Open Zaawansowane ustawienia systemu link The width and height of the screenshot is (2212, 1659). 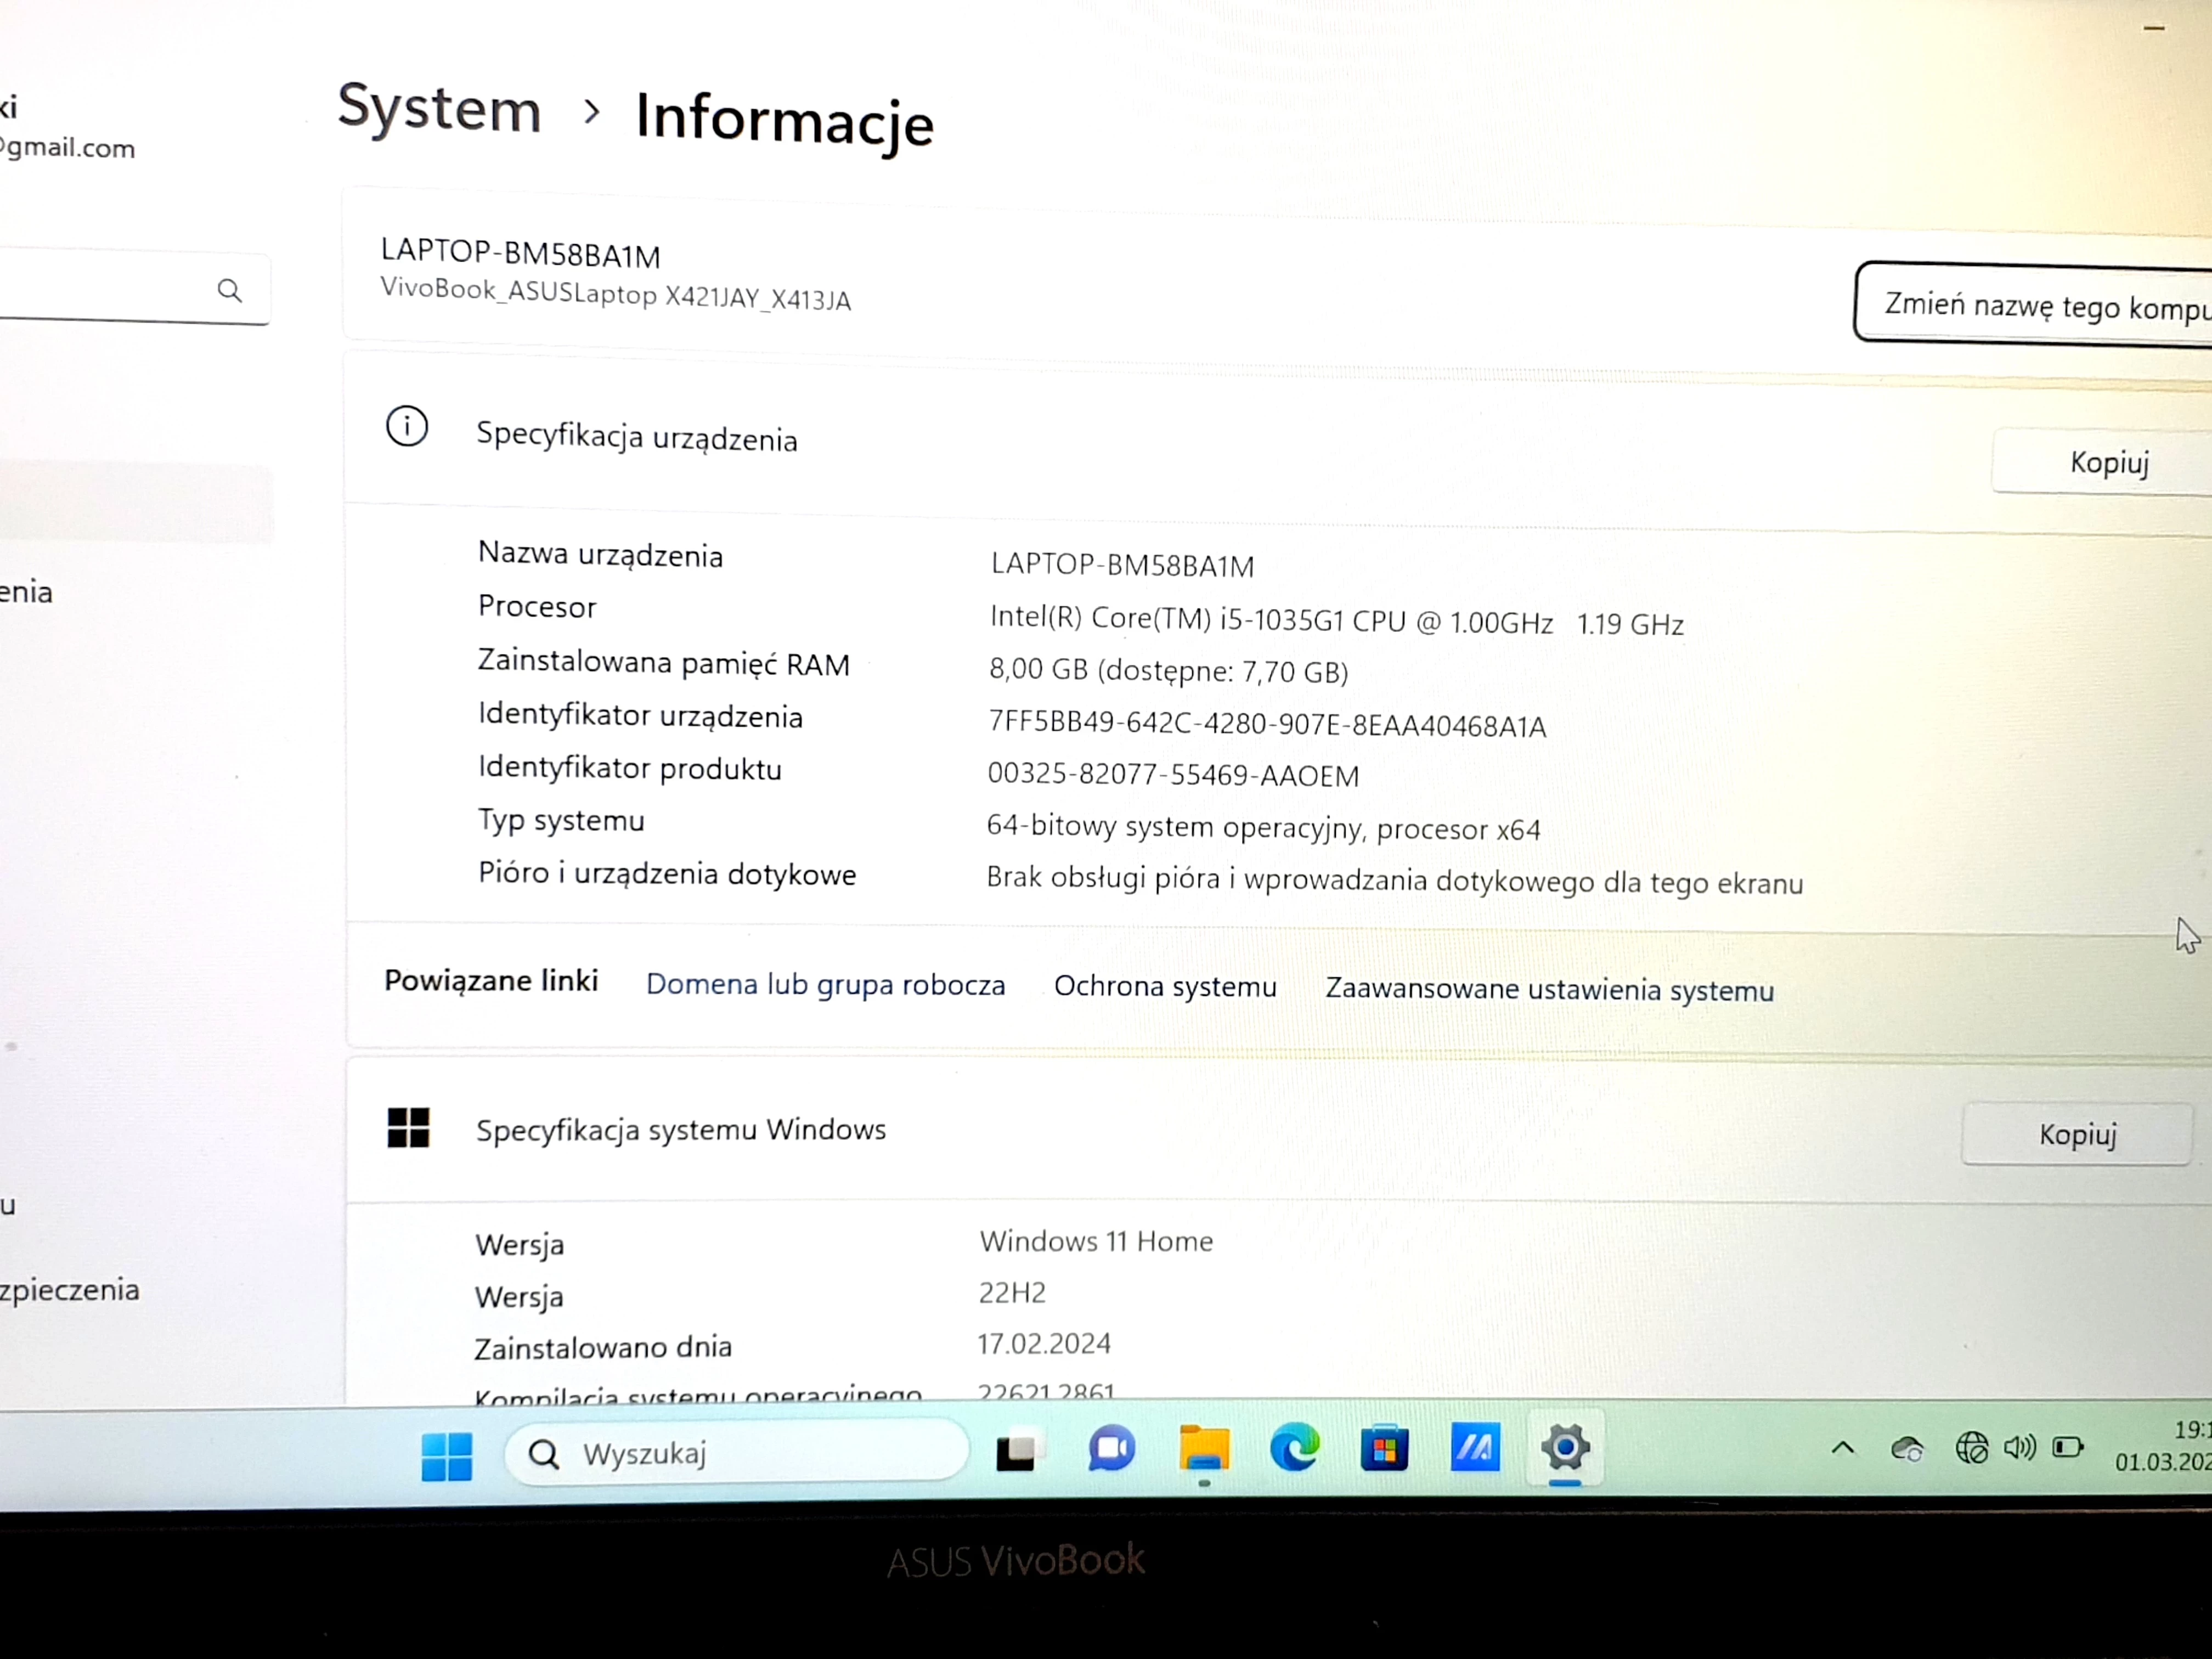coord(1549,989)
